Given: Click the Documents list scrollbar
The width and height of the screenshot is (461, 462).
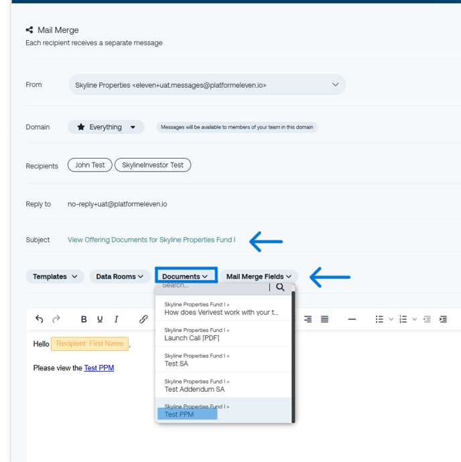Looking at the screenshot, I should click(x=293, y=356).
